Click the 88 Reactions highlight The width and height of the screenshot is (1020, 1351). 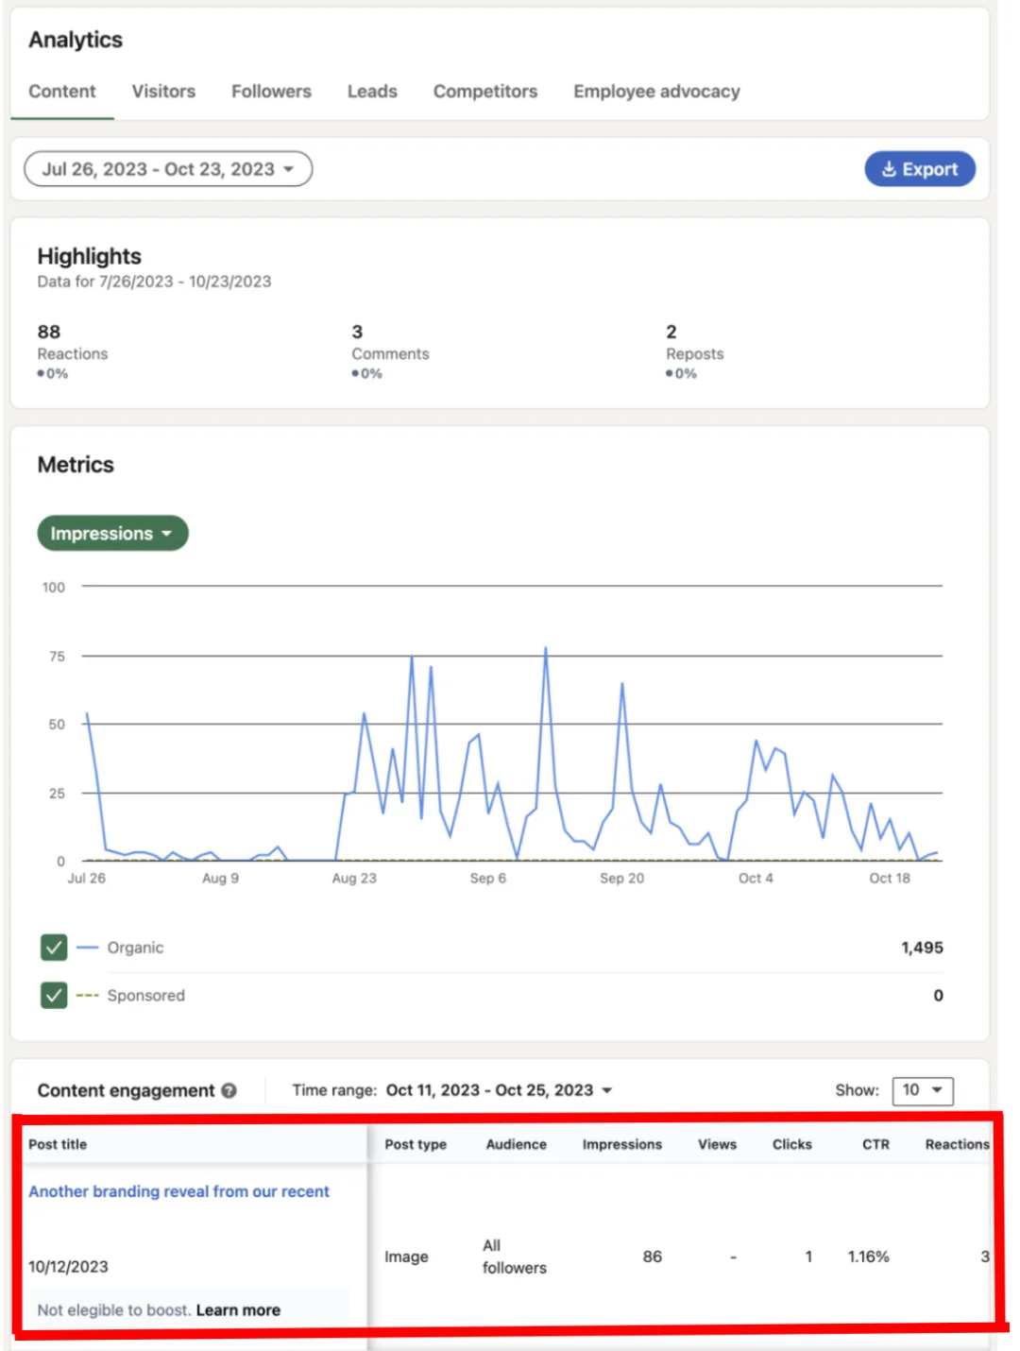pyautogui.click(x=73, y=351)
